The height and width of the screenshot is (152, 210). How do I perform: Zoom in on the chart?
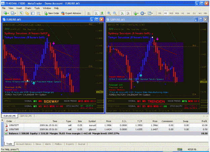click(109, 13)
